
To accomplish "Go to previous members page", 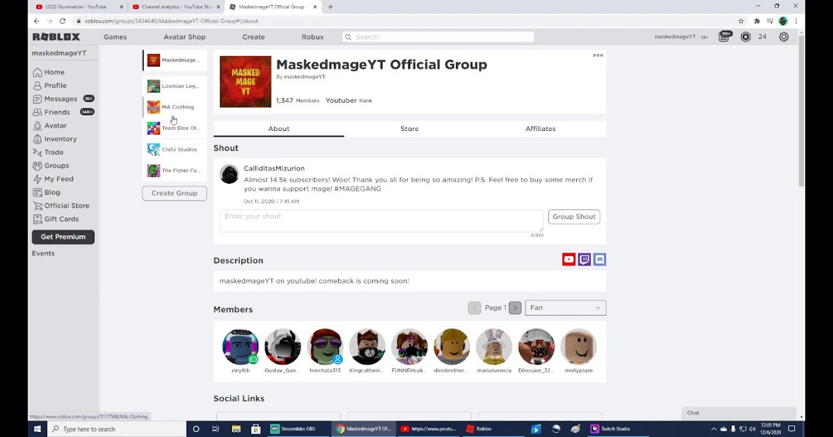I will [x=475, y=307].
